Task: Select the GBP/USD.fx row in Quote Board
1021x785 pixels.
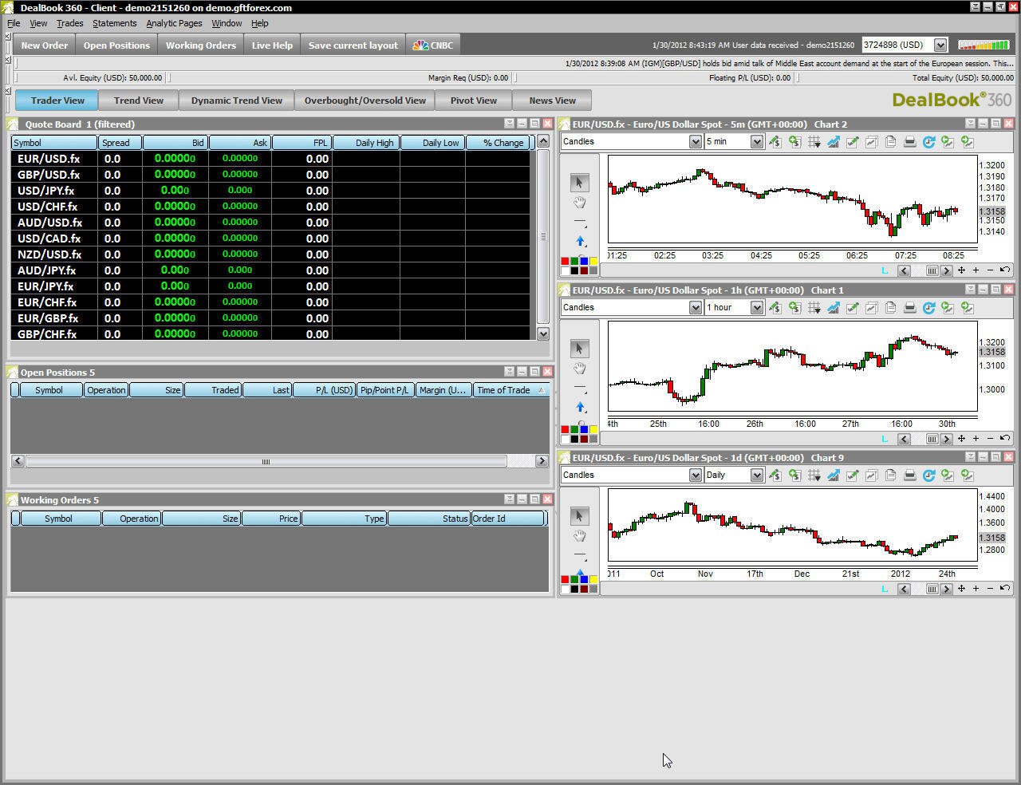Action: coord(271,175)
